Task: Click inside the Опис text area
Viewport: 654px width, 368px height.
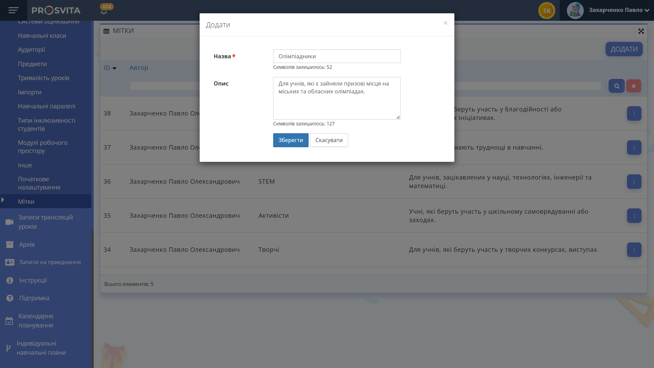Action: click(x=337, y=102)
